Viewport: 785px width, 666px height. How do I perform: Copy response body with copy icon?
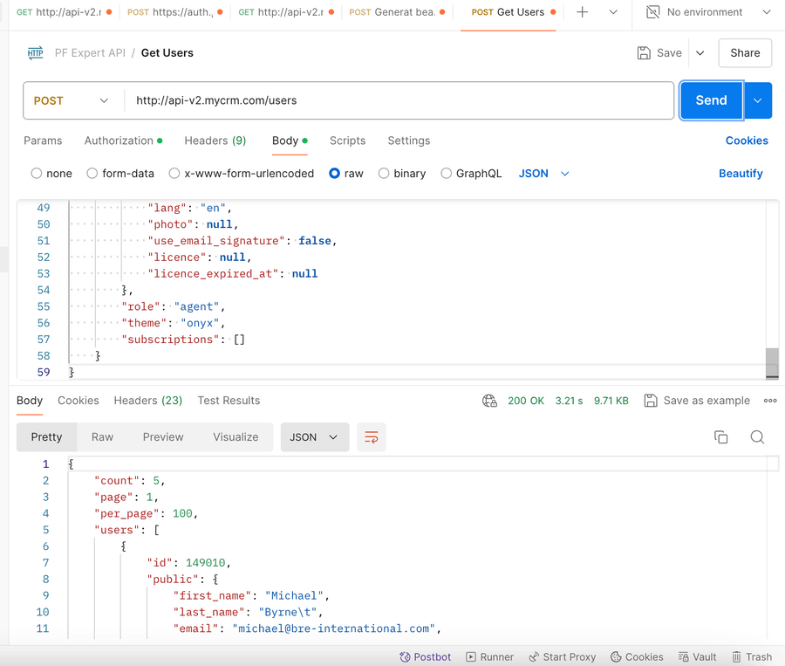click(x=720, y=437)
